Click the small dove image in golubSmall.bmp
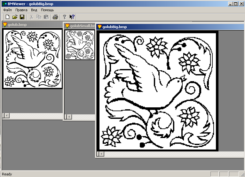This screenshot has height=177, width=245. click(x=80, y=45)
